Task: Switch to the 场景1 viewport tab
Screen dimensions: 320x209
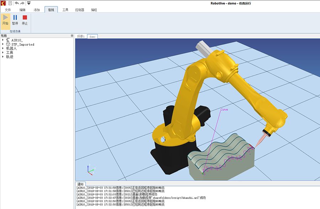Action: 81,36
